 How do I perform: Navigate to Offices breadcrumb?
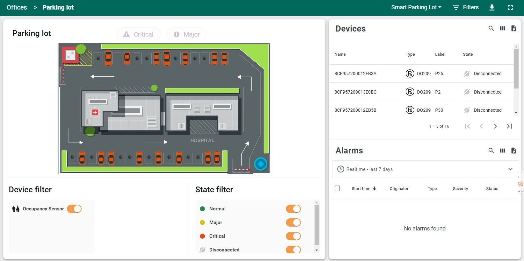tap(17, 7)
